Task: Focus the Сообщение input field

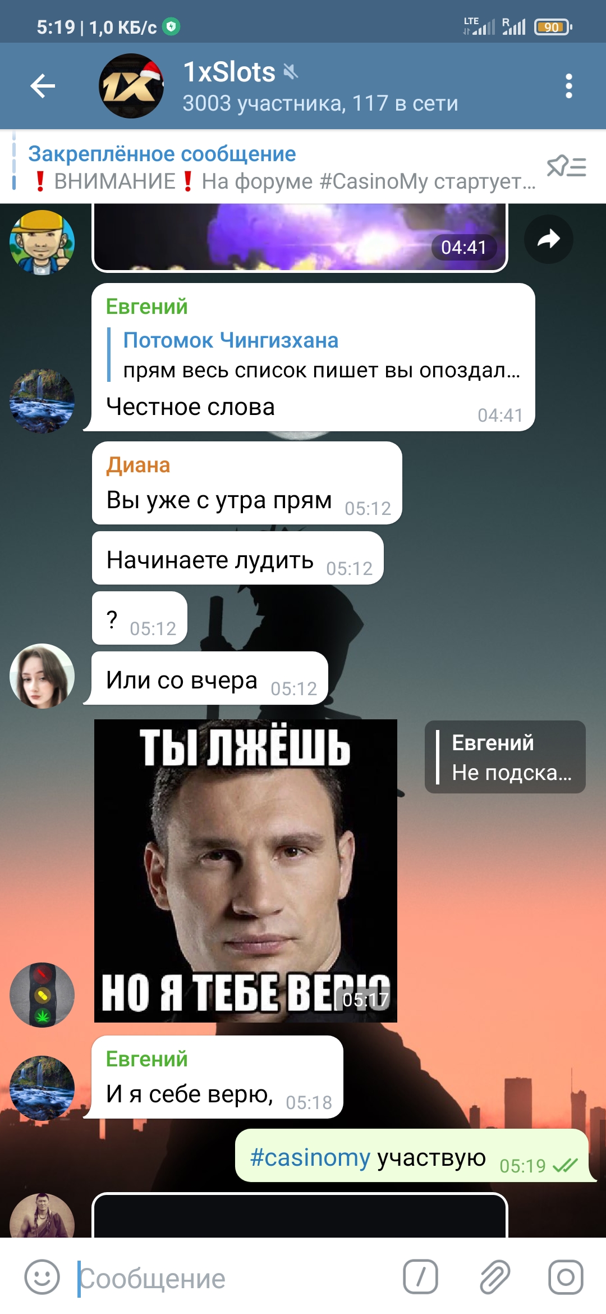Action: [x=236, y=1278]
